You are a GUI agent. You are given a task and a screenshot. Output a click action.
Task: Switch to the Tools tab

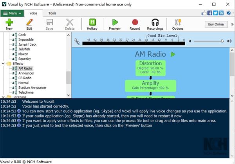click(x=52, y=13)
